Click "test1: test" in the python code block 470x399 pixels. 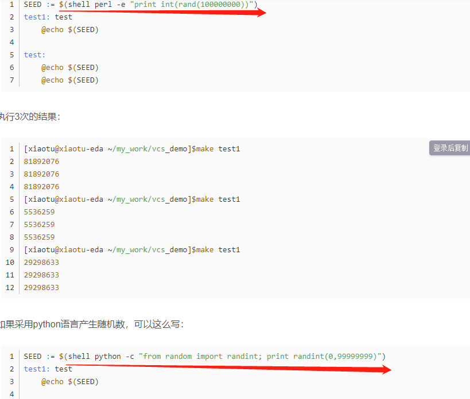click(x=48, y=369)
